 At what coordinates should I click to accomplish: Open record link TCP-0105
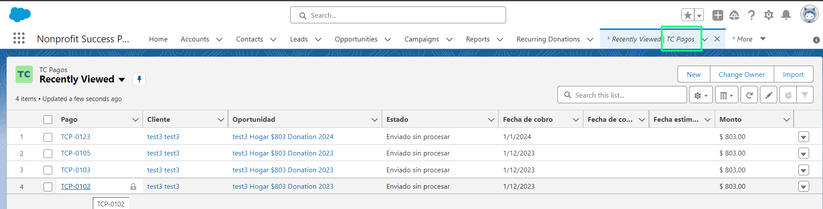pos(76,153)
